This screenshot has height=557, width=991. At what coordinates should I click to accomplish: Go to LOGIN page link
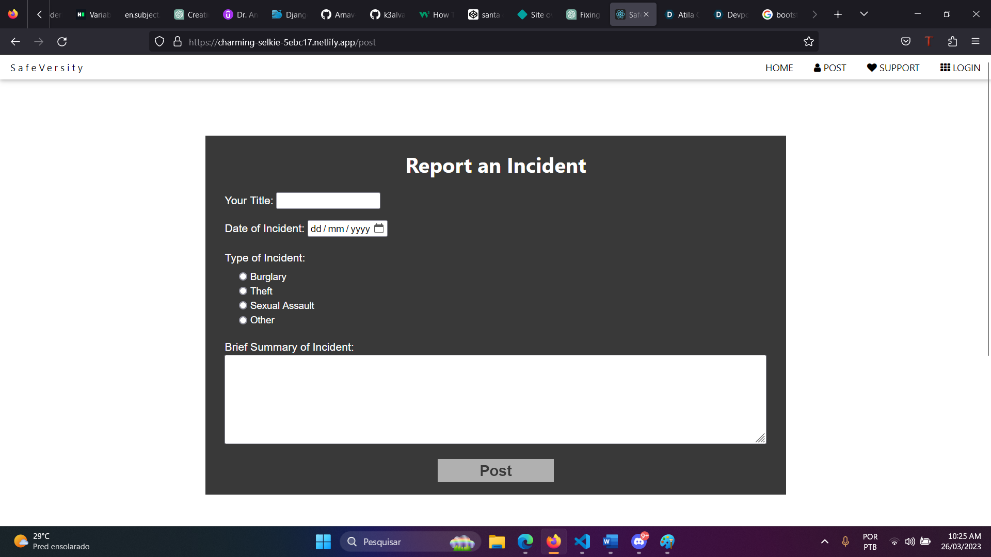[960, 68]
